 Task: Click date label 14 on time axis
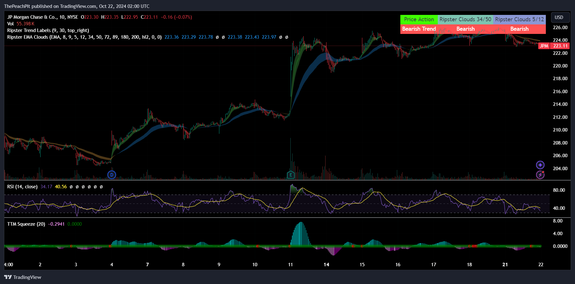click(x=326, y=265)
